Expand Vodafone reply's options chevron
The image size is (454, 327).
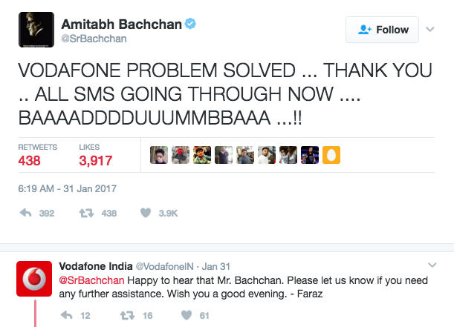click(x=432, y=265)
